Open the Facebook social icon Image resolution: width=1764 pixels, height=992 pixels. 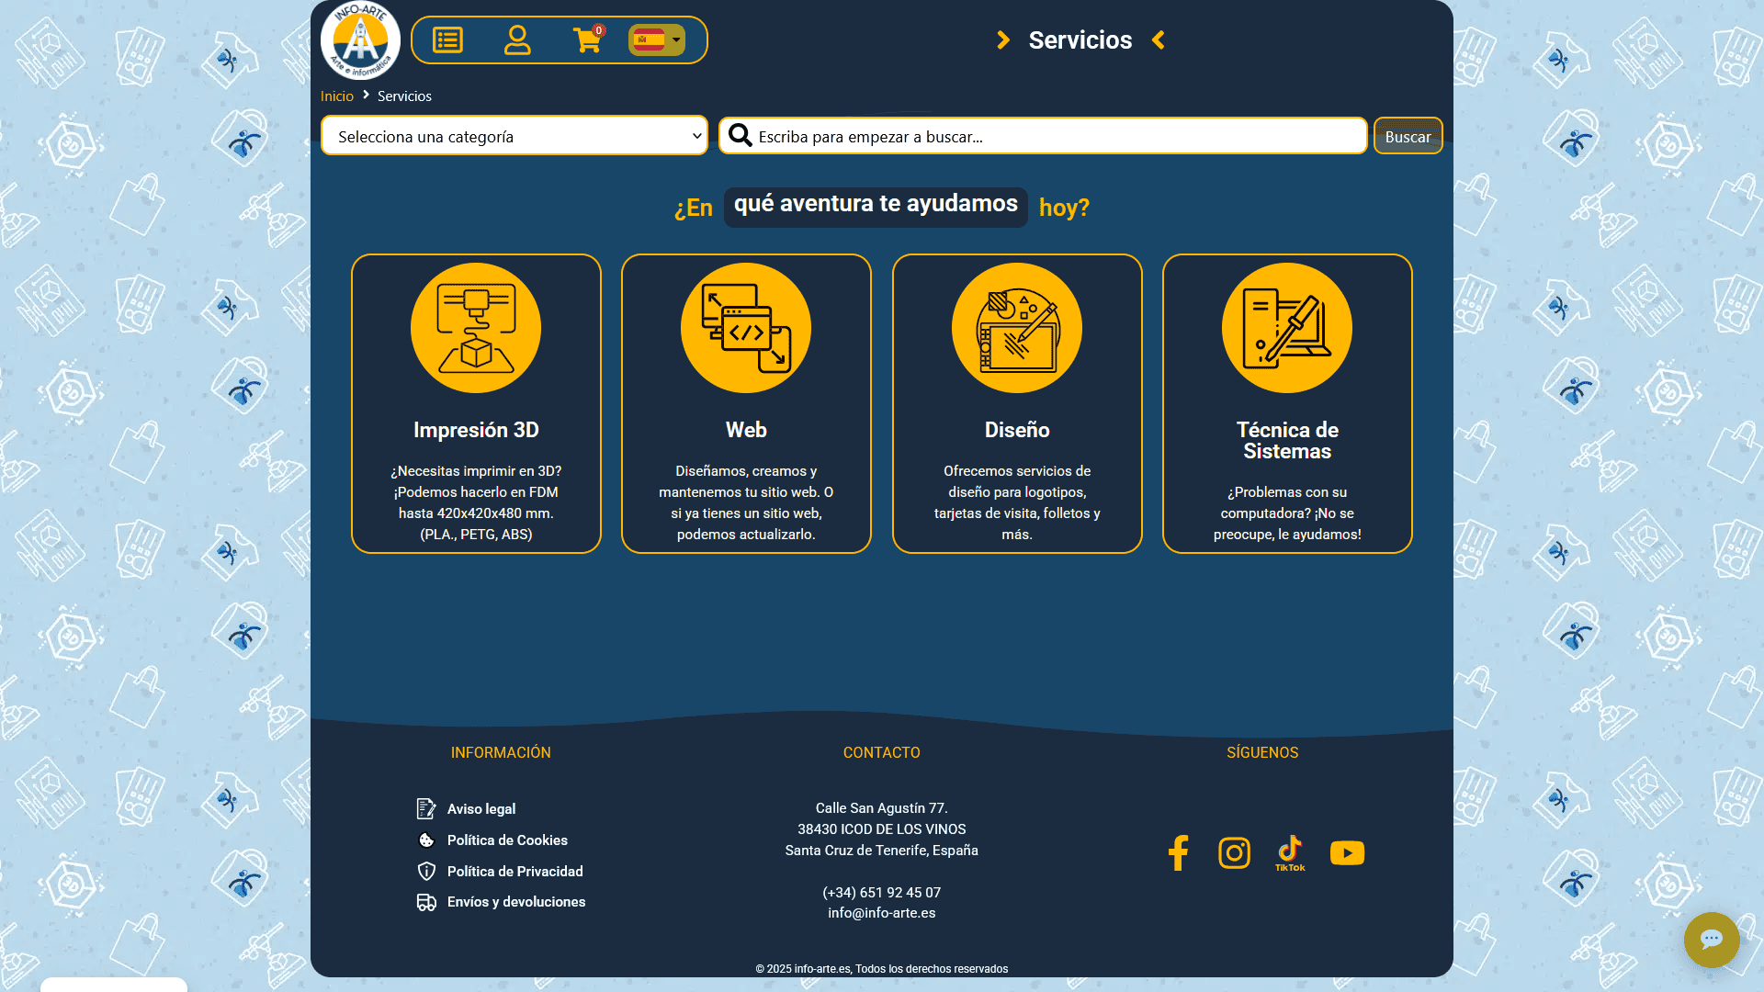1178,852
